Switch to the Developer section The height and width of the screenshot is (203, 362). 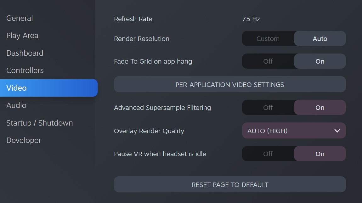24,140
